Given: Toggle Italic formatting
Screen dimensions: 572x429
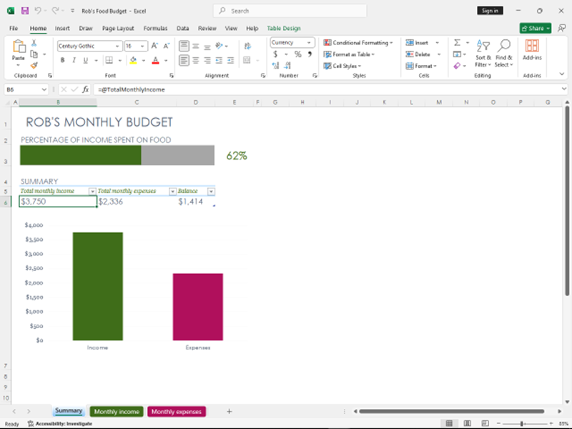Looking at the screenshot, I should pos(73,60).
